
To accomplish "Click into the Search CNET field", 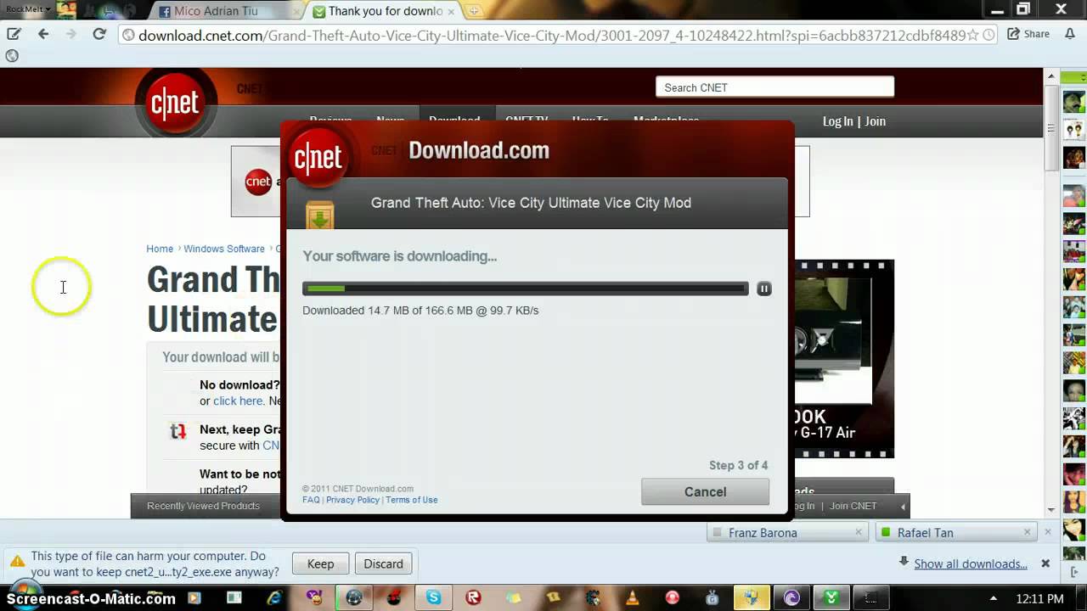I will point(774,87).
